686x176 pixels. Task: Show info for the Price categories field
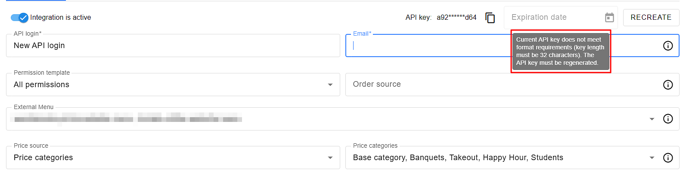click(667, 158)
